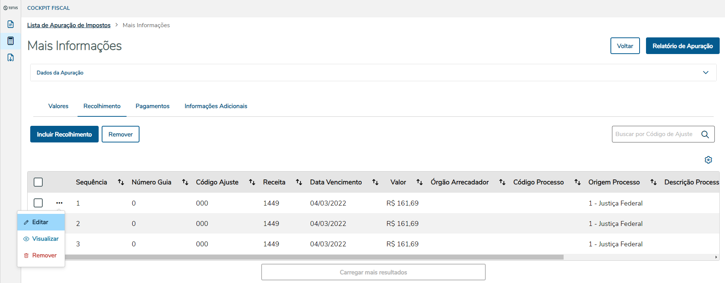Screen dimensions: 725x283
Task: Expand the Dados da Apuração panel
Action: [705, 73]
